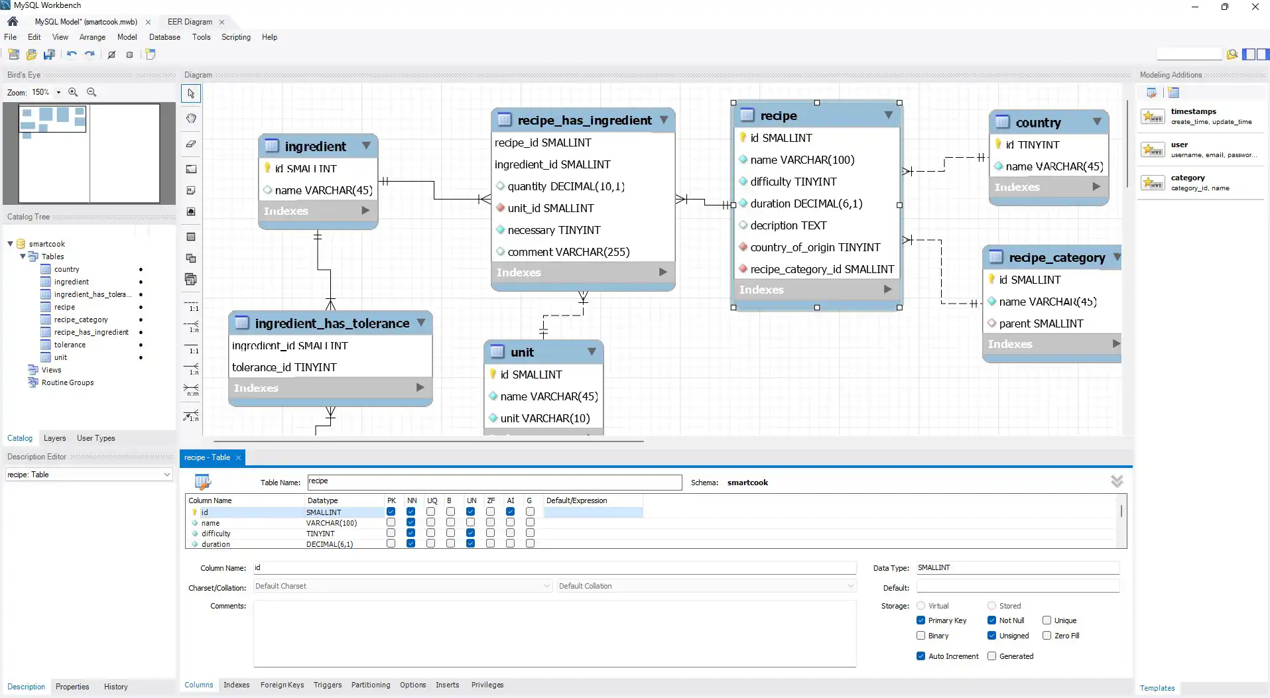
Task: Click the Bird's Eye overview thumbnail
Action: click(x=89, y=153)
